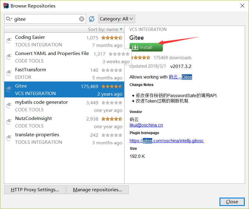Click star rating of NutzCodeInsight

click(112, 119)
